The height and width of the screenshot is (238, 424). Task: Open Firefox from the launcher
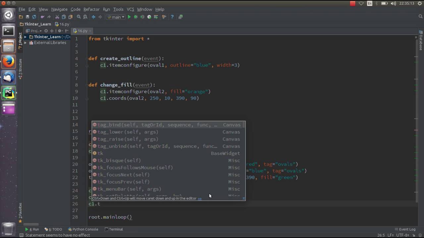tap(9, 62)
